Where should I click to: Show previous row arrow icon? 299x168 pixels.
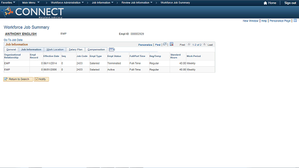[189, 44]
